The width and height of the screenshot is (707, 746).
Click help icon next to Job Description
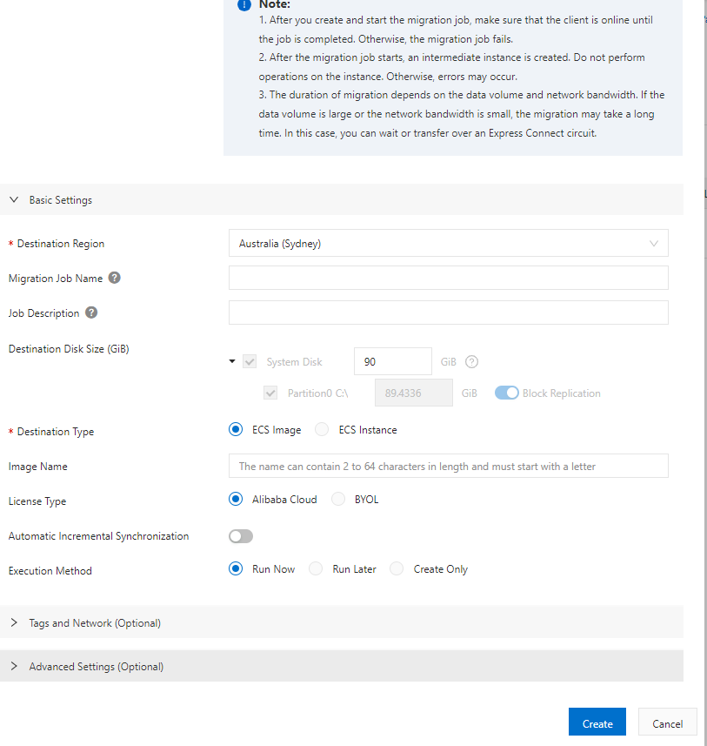pos(91,313)
